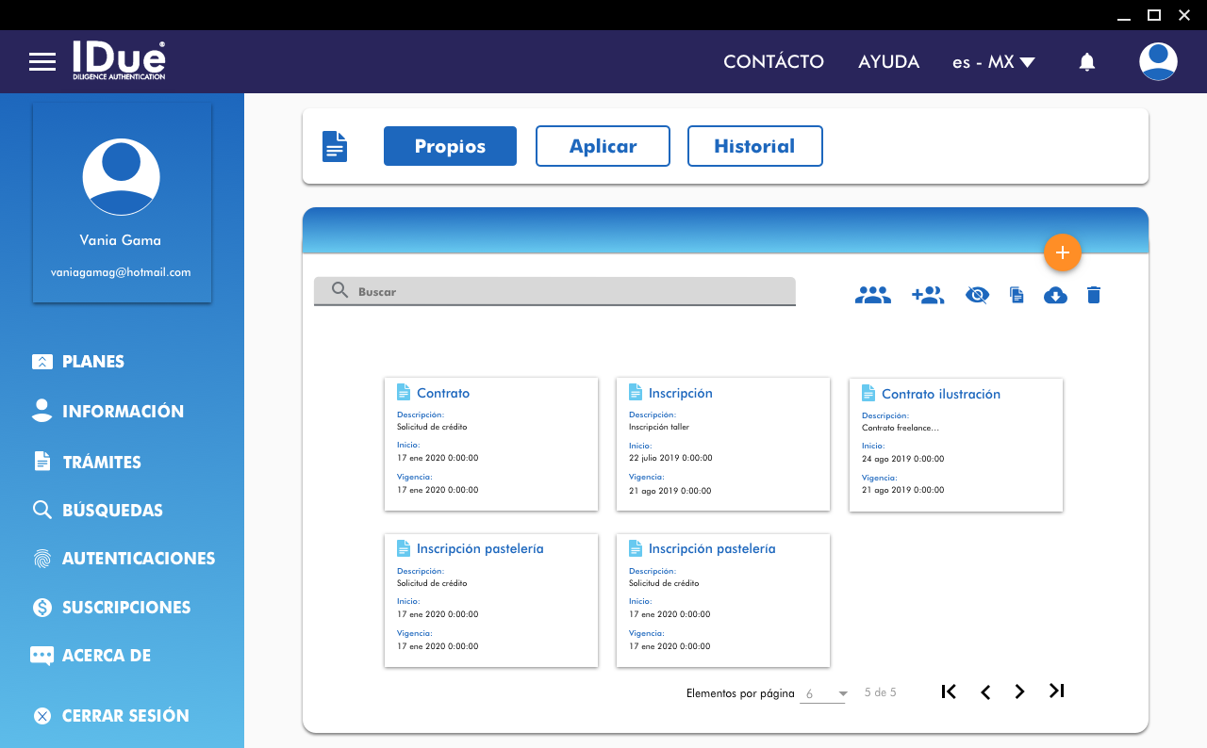This screenshot has width=1207, height=748.
Task: Click the group users icon
Action: coord(872,295)
